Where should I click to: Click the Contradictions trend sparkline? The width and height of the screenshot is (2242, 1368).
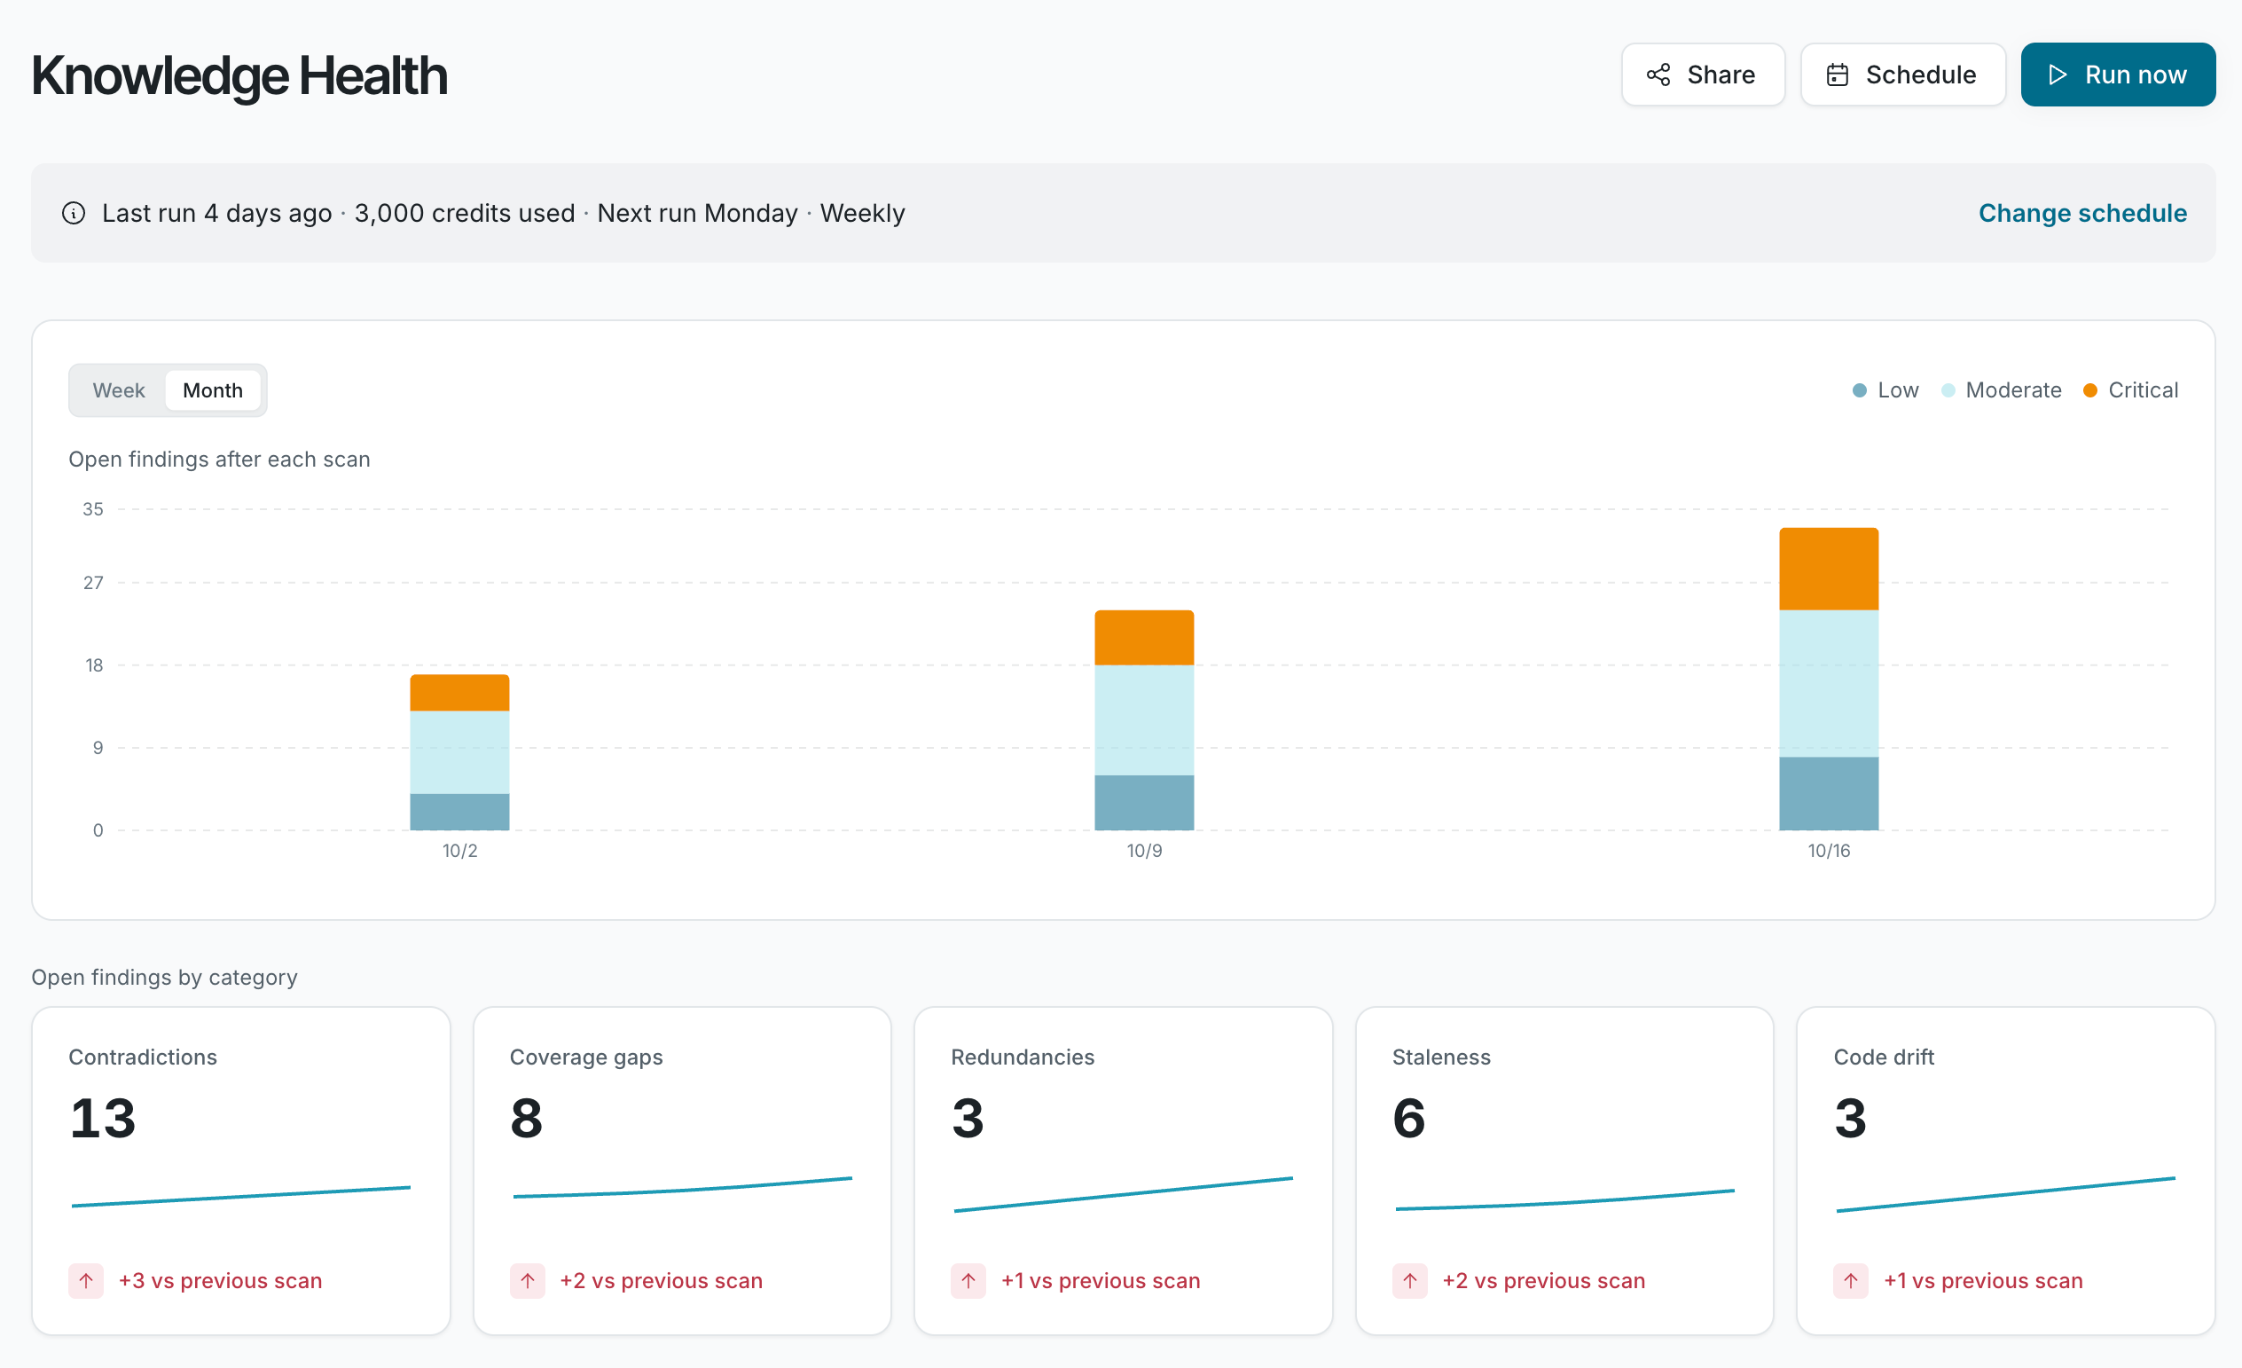(x=241, y=1197)
